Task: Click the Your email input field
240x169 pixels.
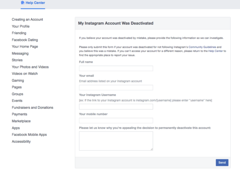Action: 116,87
